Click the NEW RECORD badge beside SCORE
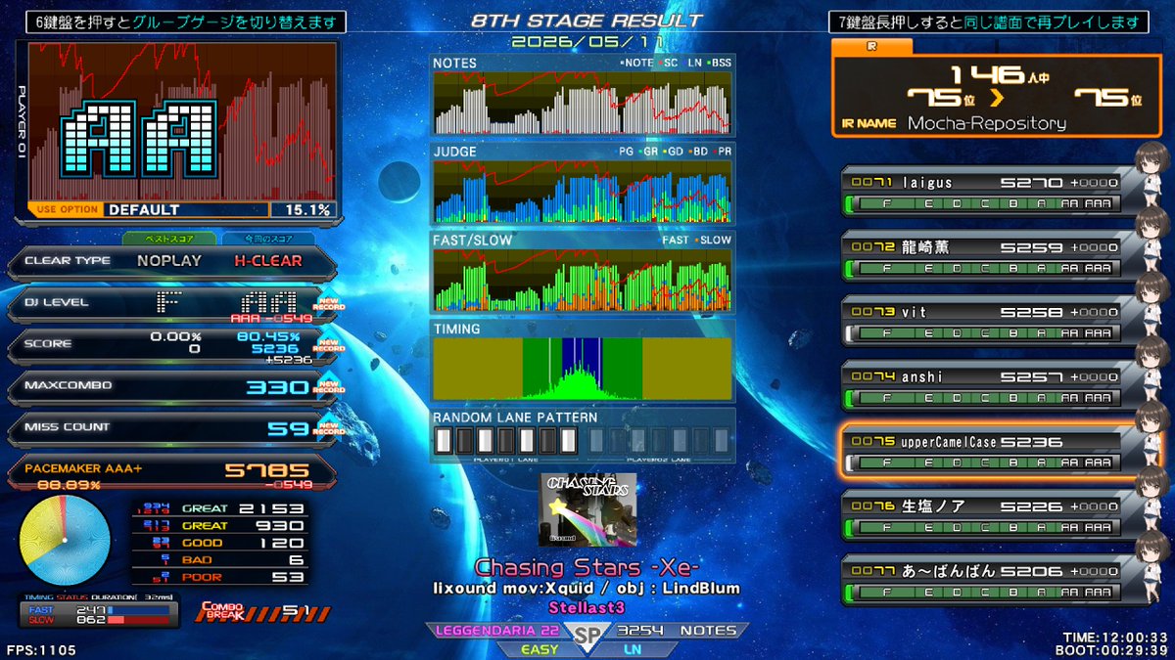 (x=329, y=346)
